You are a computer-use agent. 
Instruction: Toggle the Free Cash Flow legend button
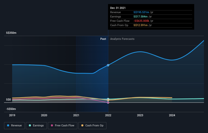(x=63, y=126)
